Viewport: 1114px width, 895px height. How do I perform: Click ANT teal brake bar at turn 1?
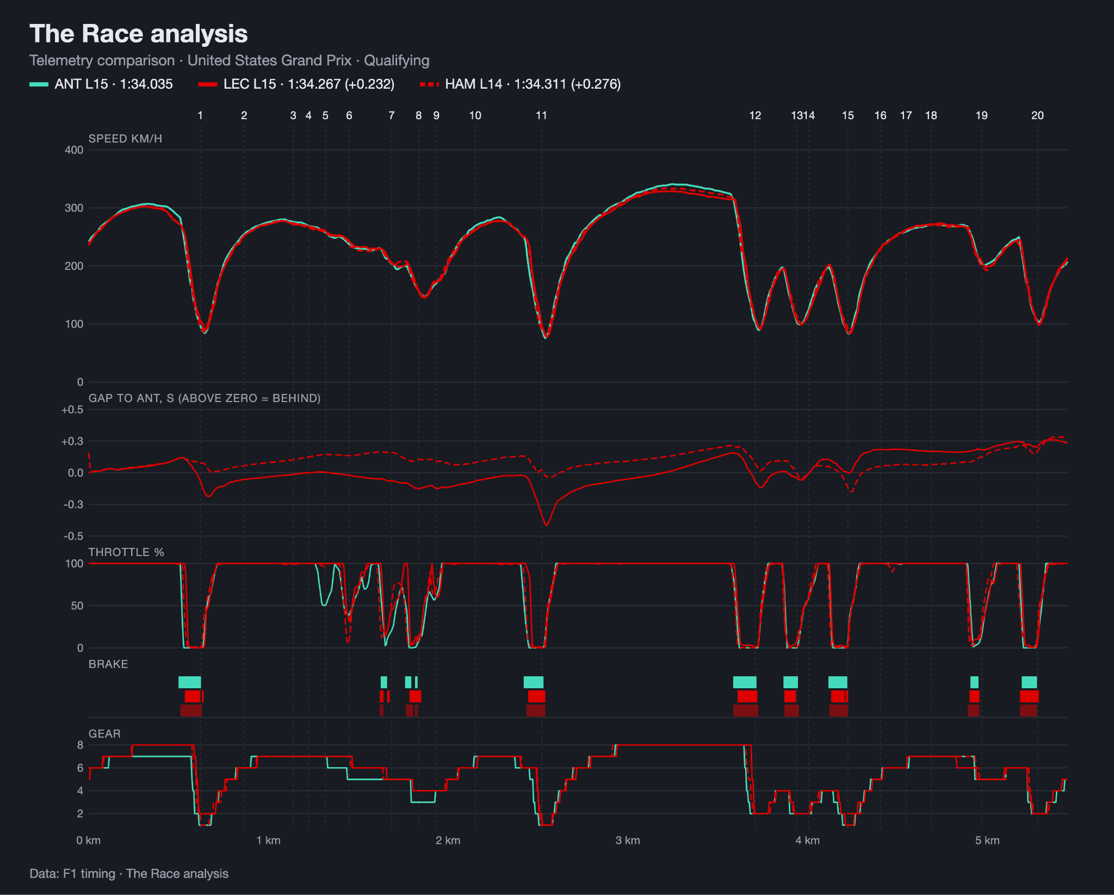190,682
